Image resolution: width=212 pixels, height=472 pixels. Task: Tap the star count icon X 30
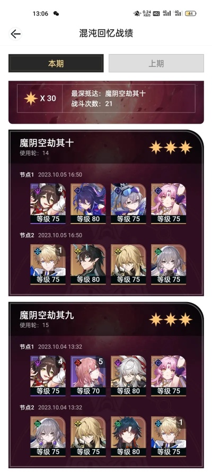[x=40, y=98]
